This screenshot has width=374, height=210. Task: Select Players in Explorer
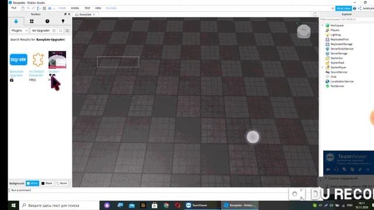(x=335, y=30)
